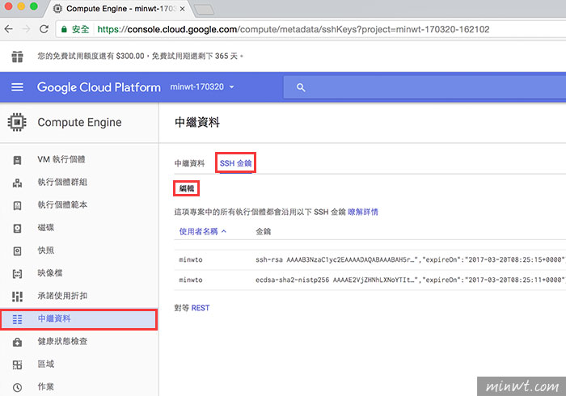Image resolution: width=566 pixels, height=396 pixels.
Task: Open 作業 in sidebar
Action: pyautogui.click(x=46, y=386)
